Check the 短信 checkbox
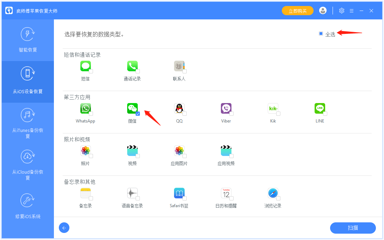 point(91,71)
